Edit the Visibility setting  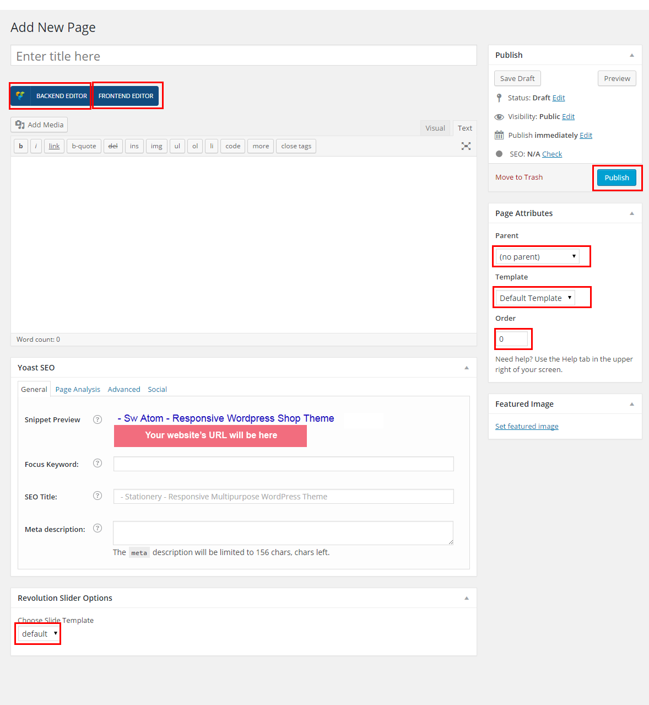click(569, 116)
